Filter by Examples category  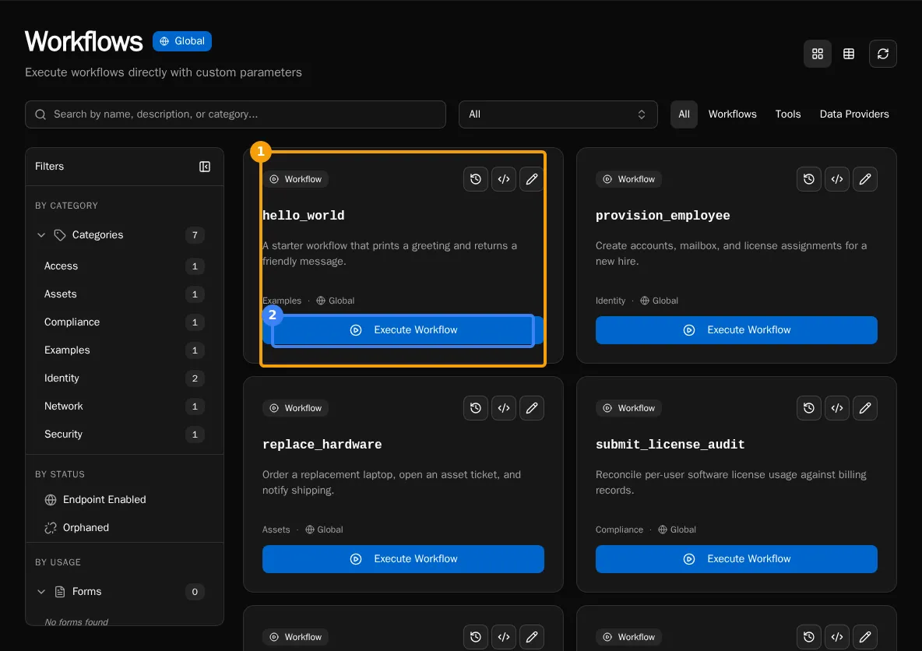click(124, 350)
